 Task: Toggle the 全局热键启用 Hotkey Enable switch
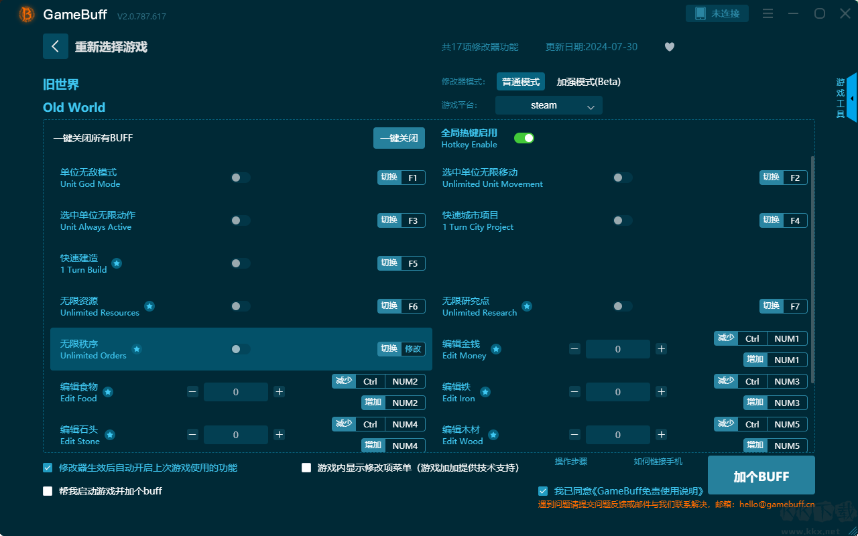coord(524,138)
